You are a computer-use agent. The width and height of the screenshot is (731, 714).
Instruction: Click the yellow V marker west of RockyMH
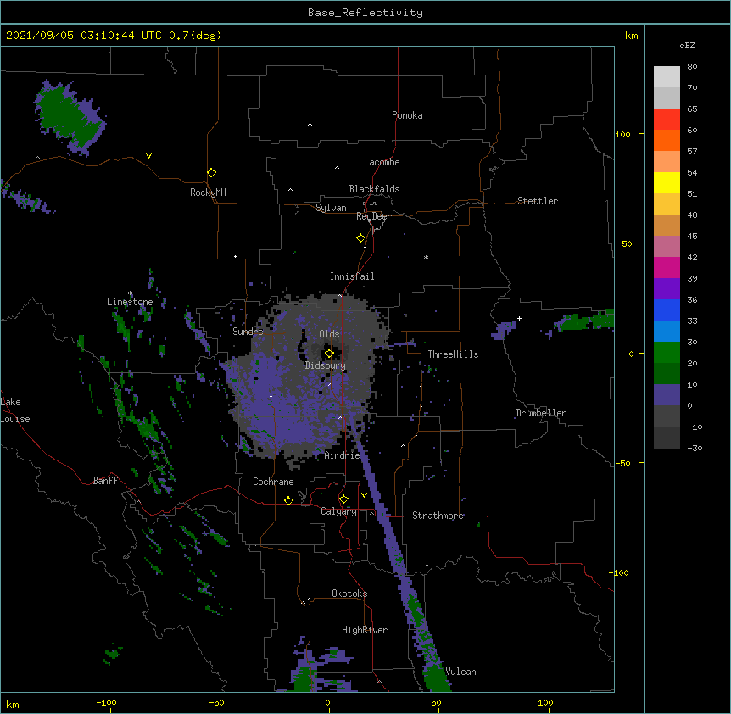pos(148,156)
